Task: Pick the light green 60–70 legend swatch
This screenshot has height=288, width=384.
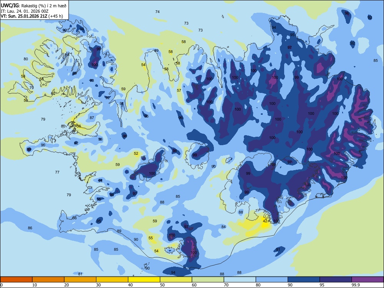Action: [208, 280]
